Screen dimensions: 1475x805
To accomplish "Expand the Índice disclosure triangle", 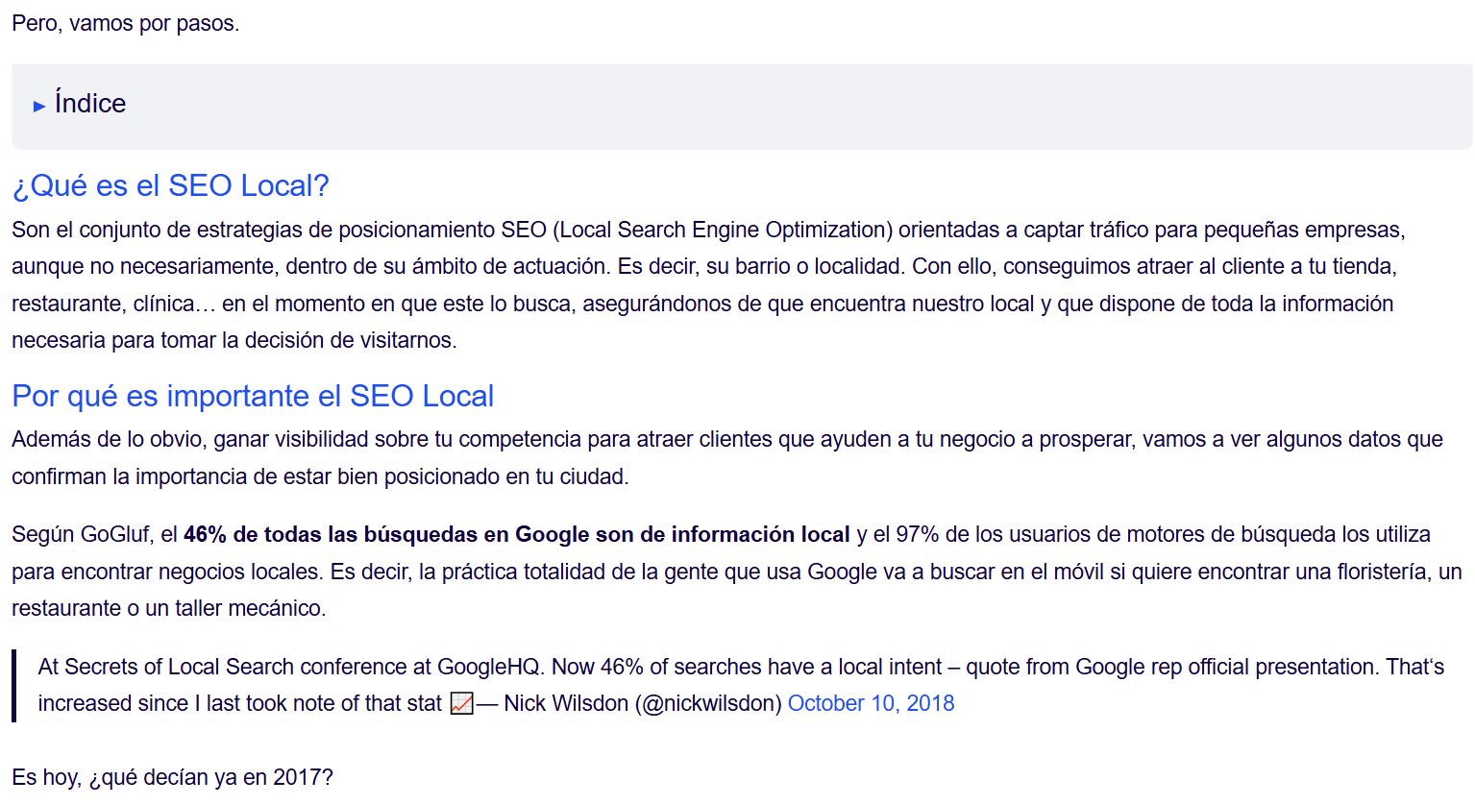I will 39,106.
